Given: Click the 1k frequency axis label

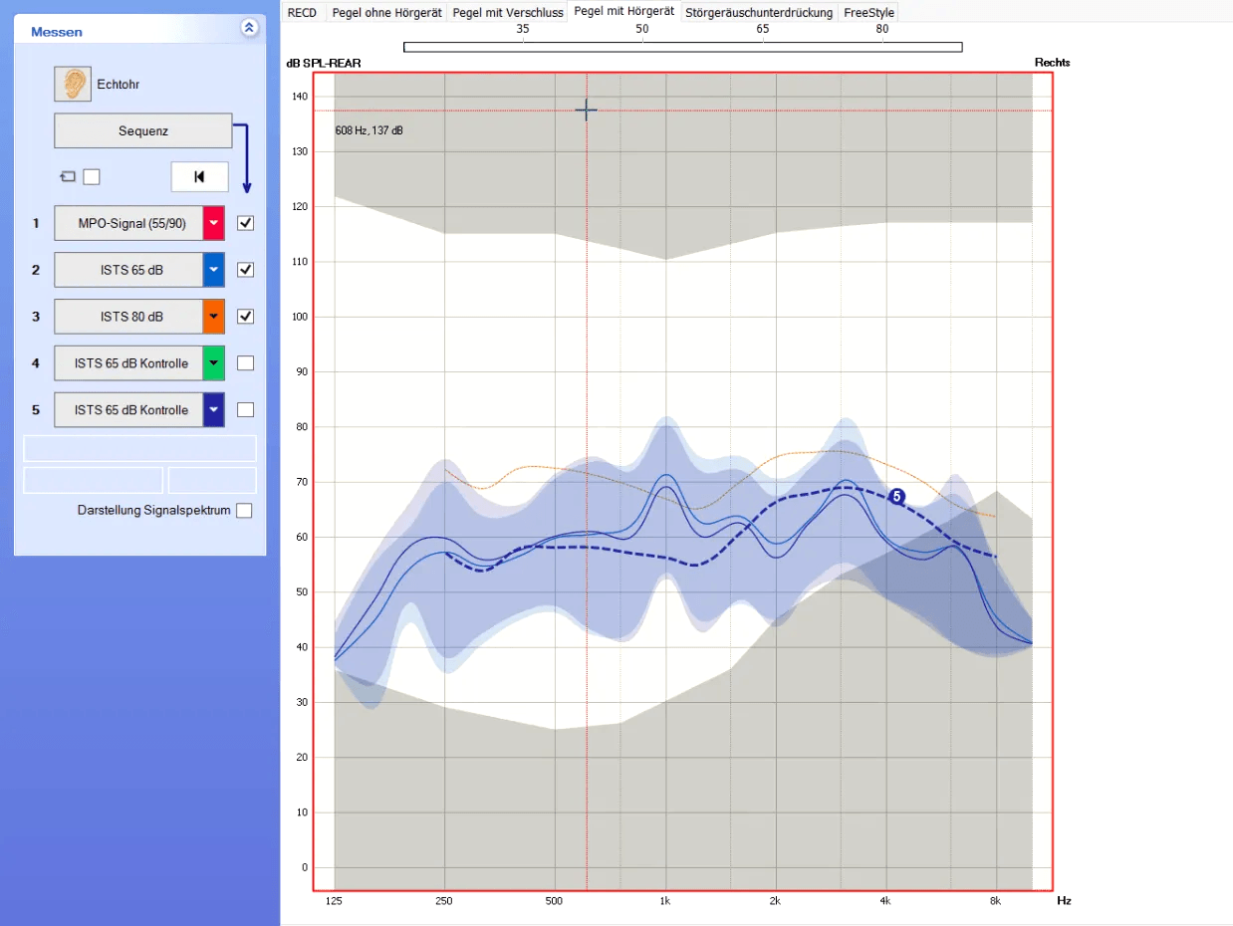Looking at the screenshot, I should point(665,900).
